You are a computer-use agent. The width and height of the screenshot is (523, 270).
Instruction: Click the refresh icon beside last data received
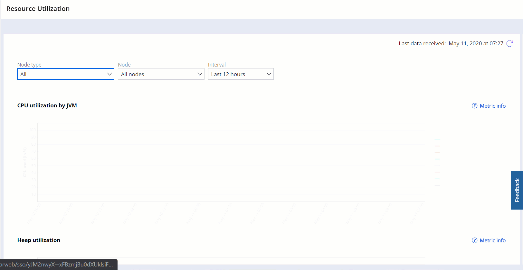(509, 43)
